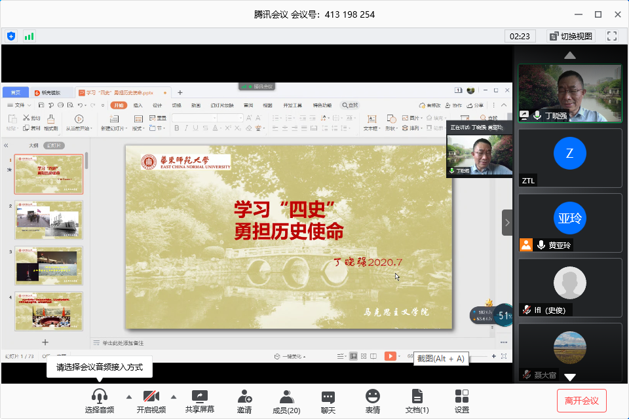The height and width of the screenshot is (419, 629).
Task: Click 从当前开始 slideshow play icon
Action: click(79, 119)
